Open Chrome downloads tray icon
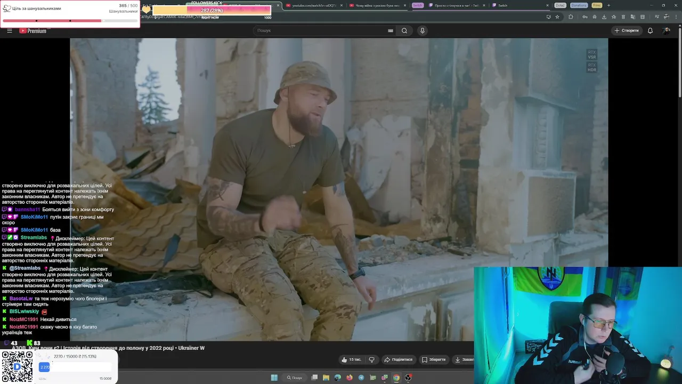Screen dimensions: 682x384 tap(604, 17)
